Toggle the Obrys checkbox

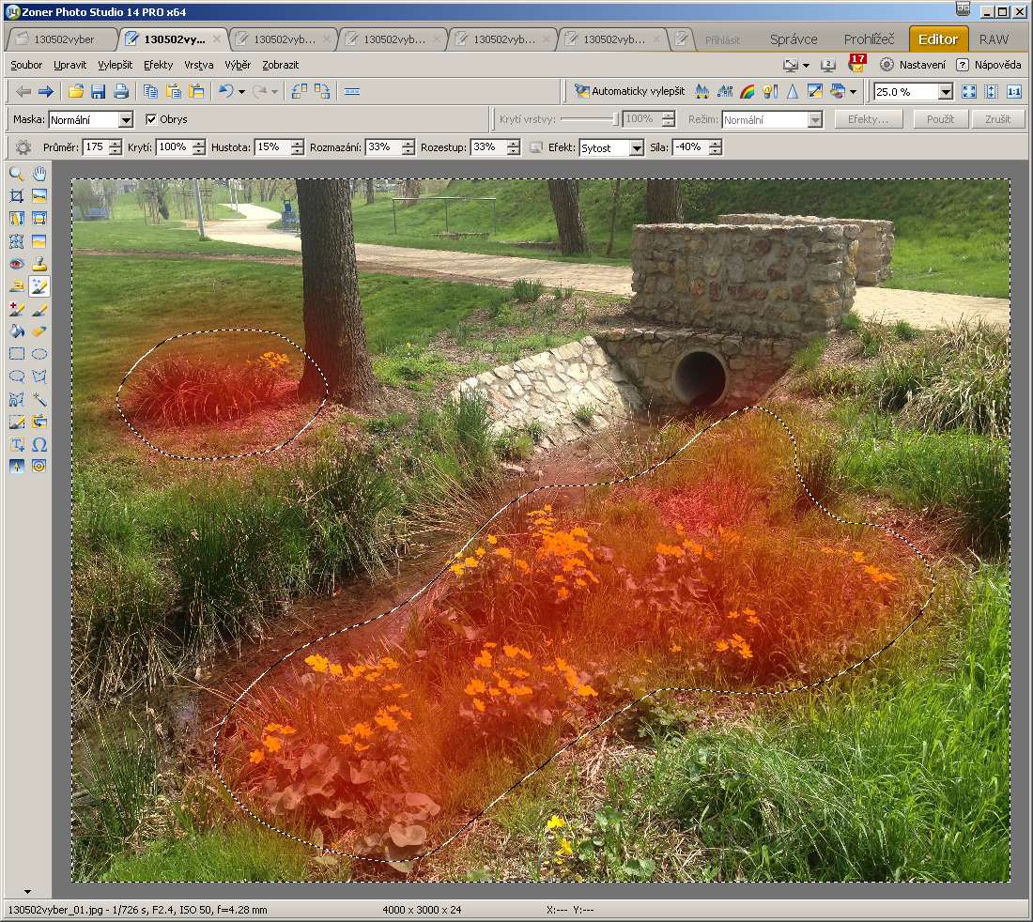pos(151,119)
